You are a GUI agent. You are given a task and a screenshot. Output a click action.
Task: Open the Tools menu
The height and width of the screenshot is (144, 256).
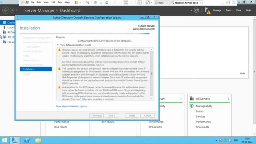[x=228, y=10]
